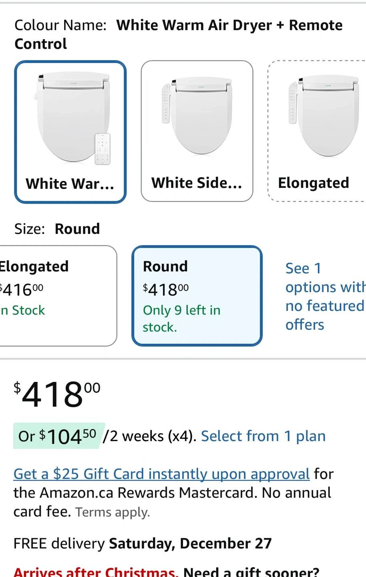Tap the large $418.00 price
Image resolution: width=366 pixels, height=577 pixels.
point(57,394)
